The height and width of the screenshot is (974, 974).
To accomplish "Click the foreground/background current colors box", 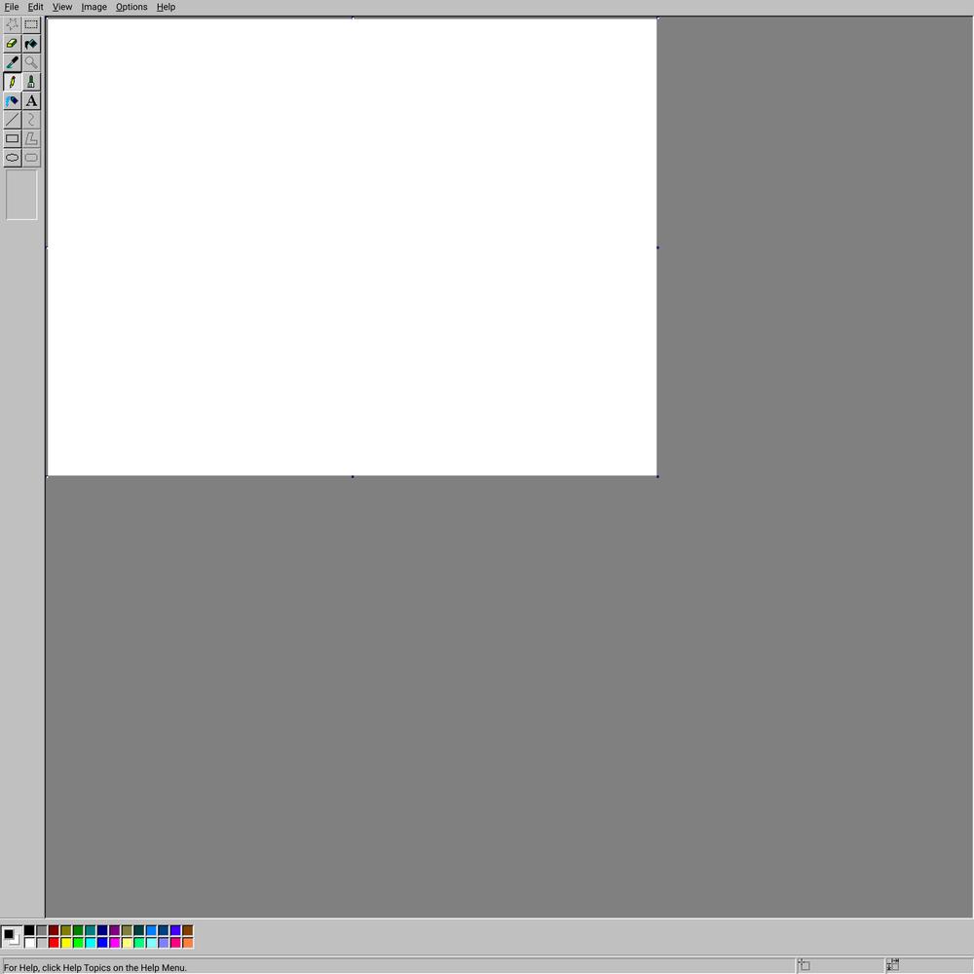I will click(11, 936).
